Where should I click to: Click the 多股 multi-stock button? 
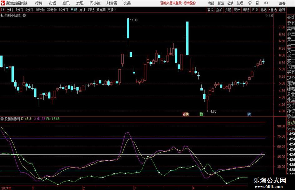(x=228, y=10)
